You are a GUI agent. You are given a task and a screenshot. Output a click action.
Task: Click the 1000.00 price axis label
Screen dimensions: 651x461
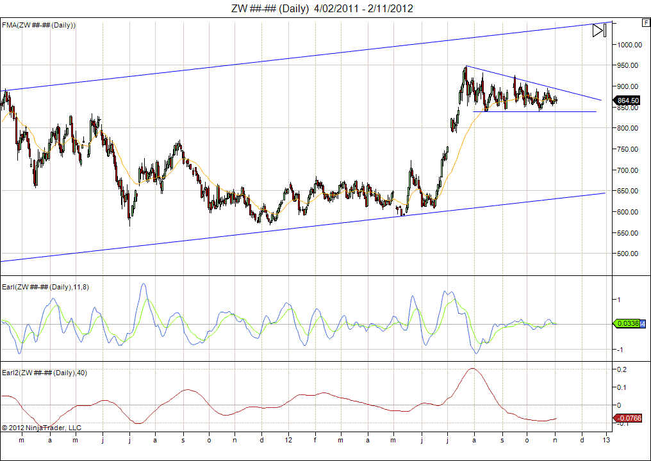(x=630, y=45)
